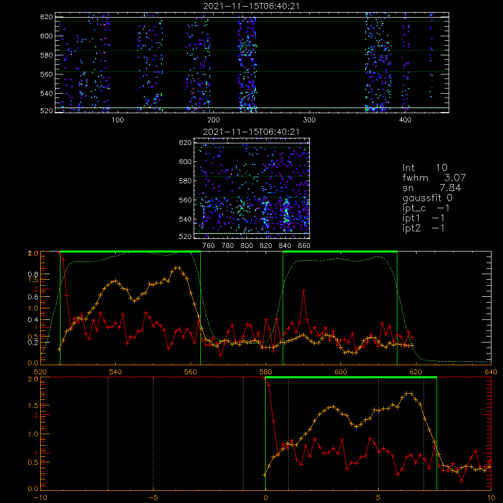
Task: Click x-axis tick label 300 on top plot
Action: [x=309, y=120]
